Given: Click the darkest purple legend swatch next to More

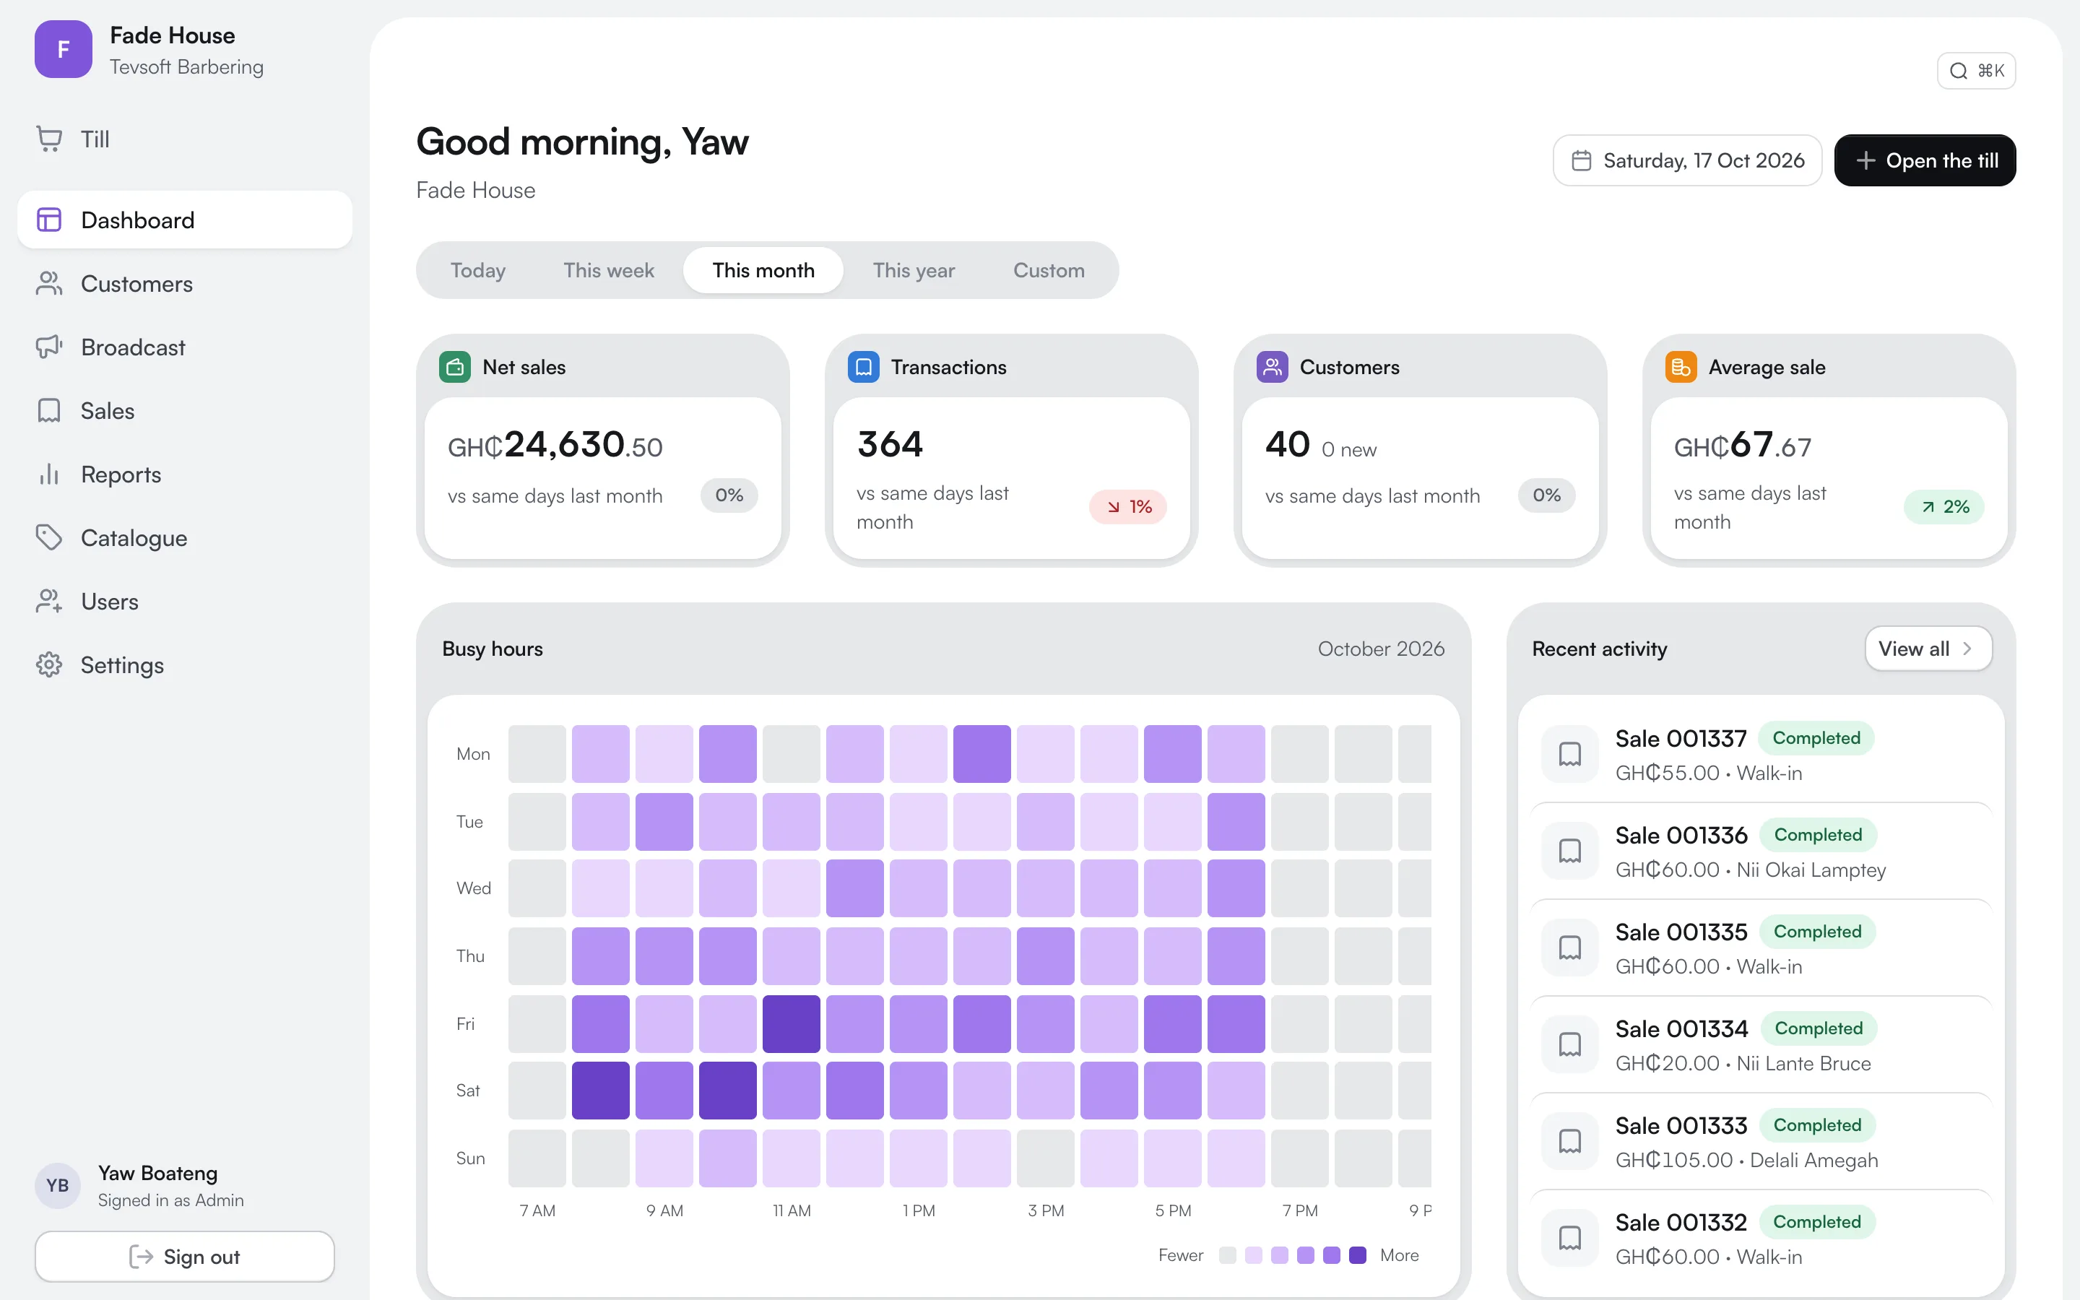Looking at the screenshot, I should (1358, 1255).
